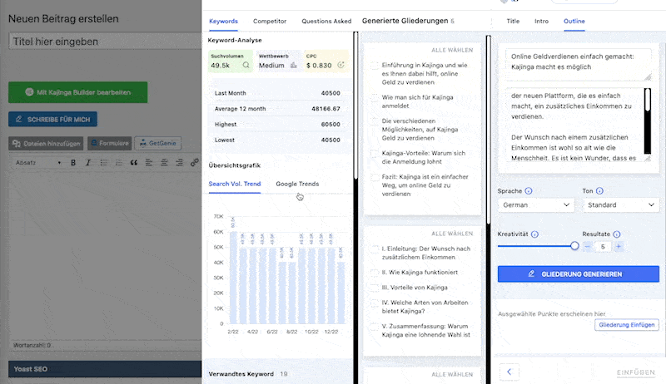Click the keyword panel vertical scrollbar
The width and height of the screenshot is (666, 384).
[356, 208]
